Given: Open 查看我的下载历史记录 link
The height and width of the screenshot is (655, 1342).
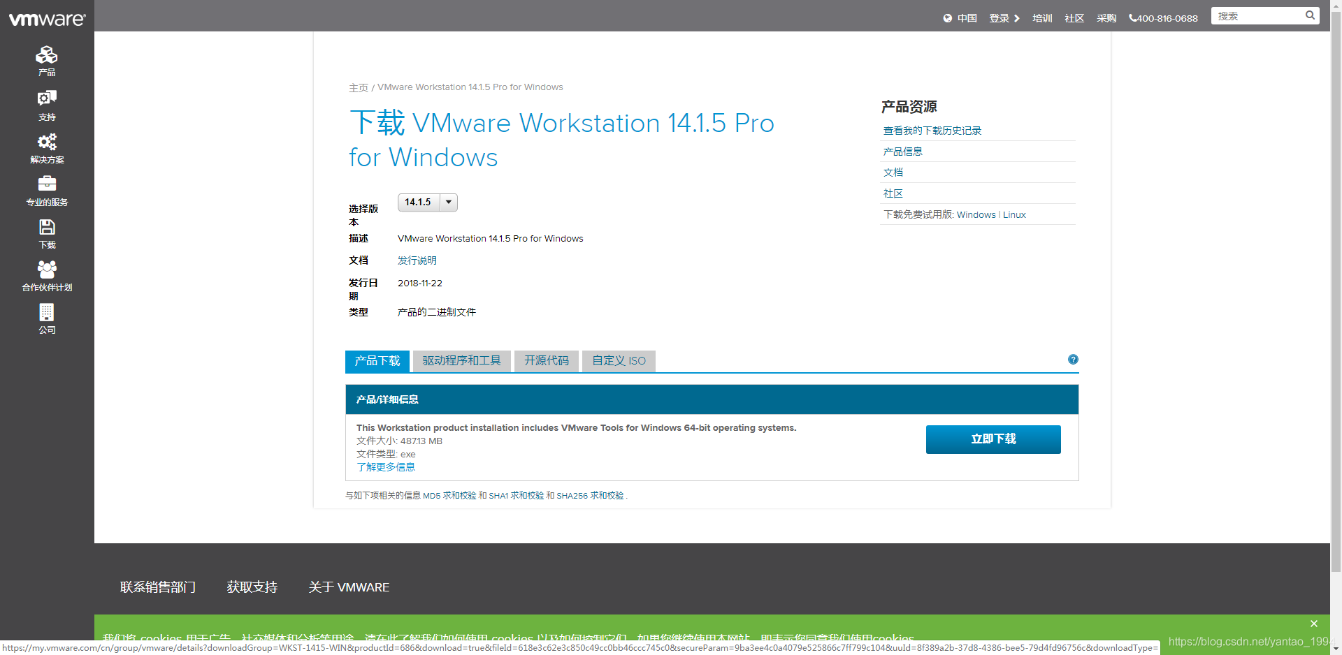Looking at the screenshot, I should click(932, 131).
